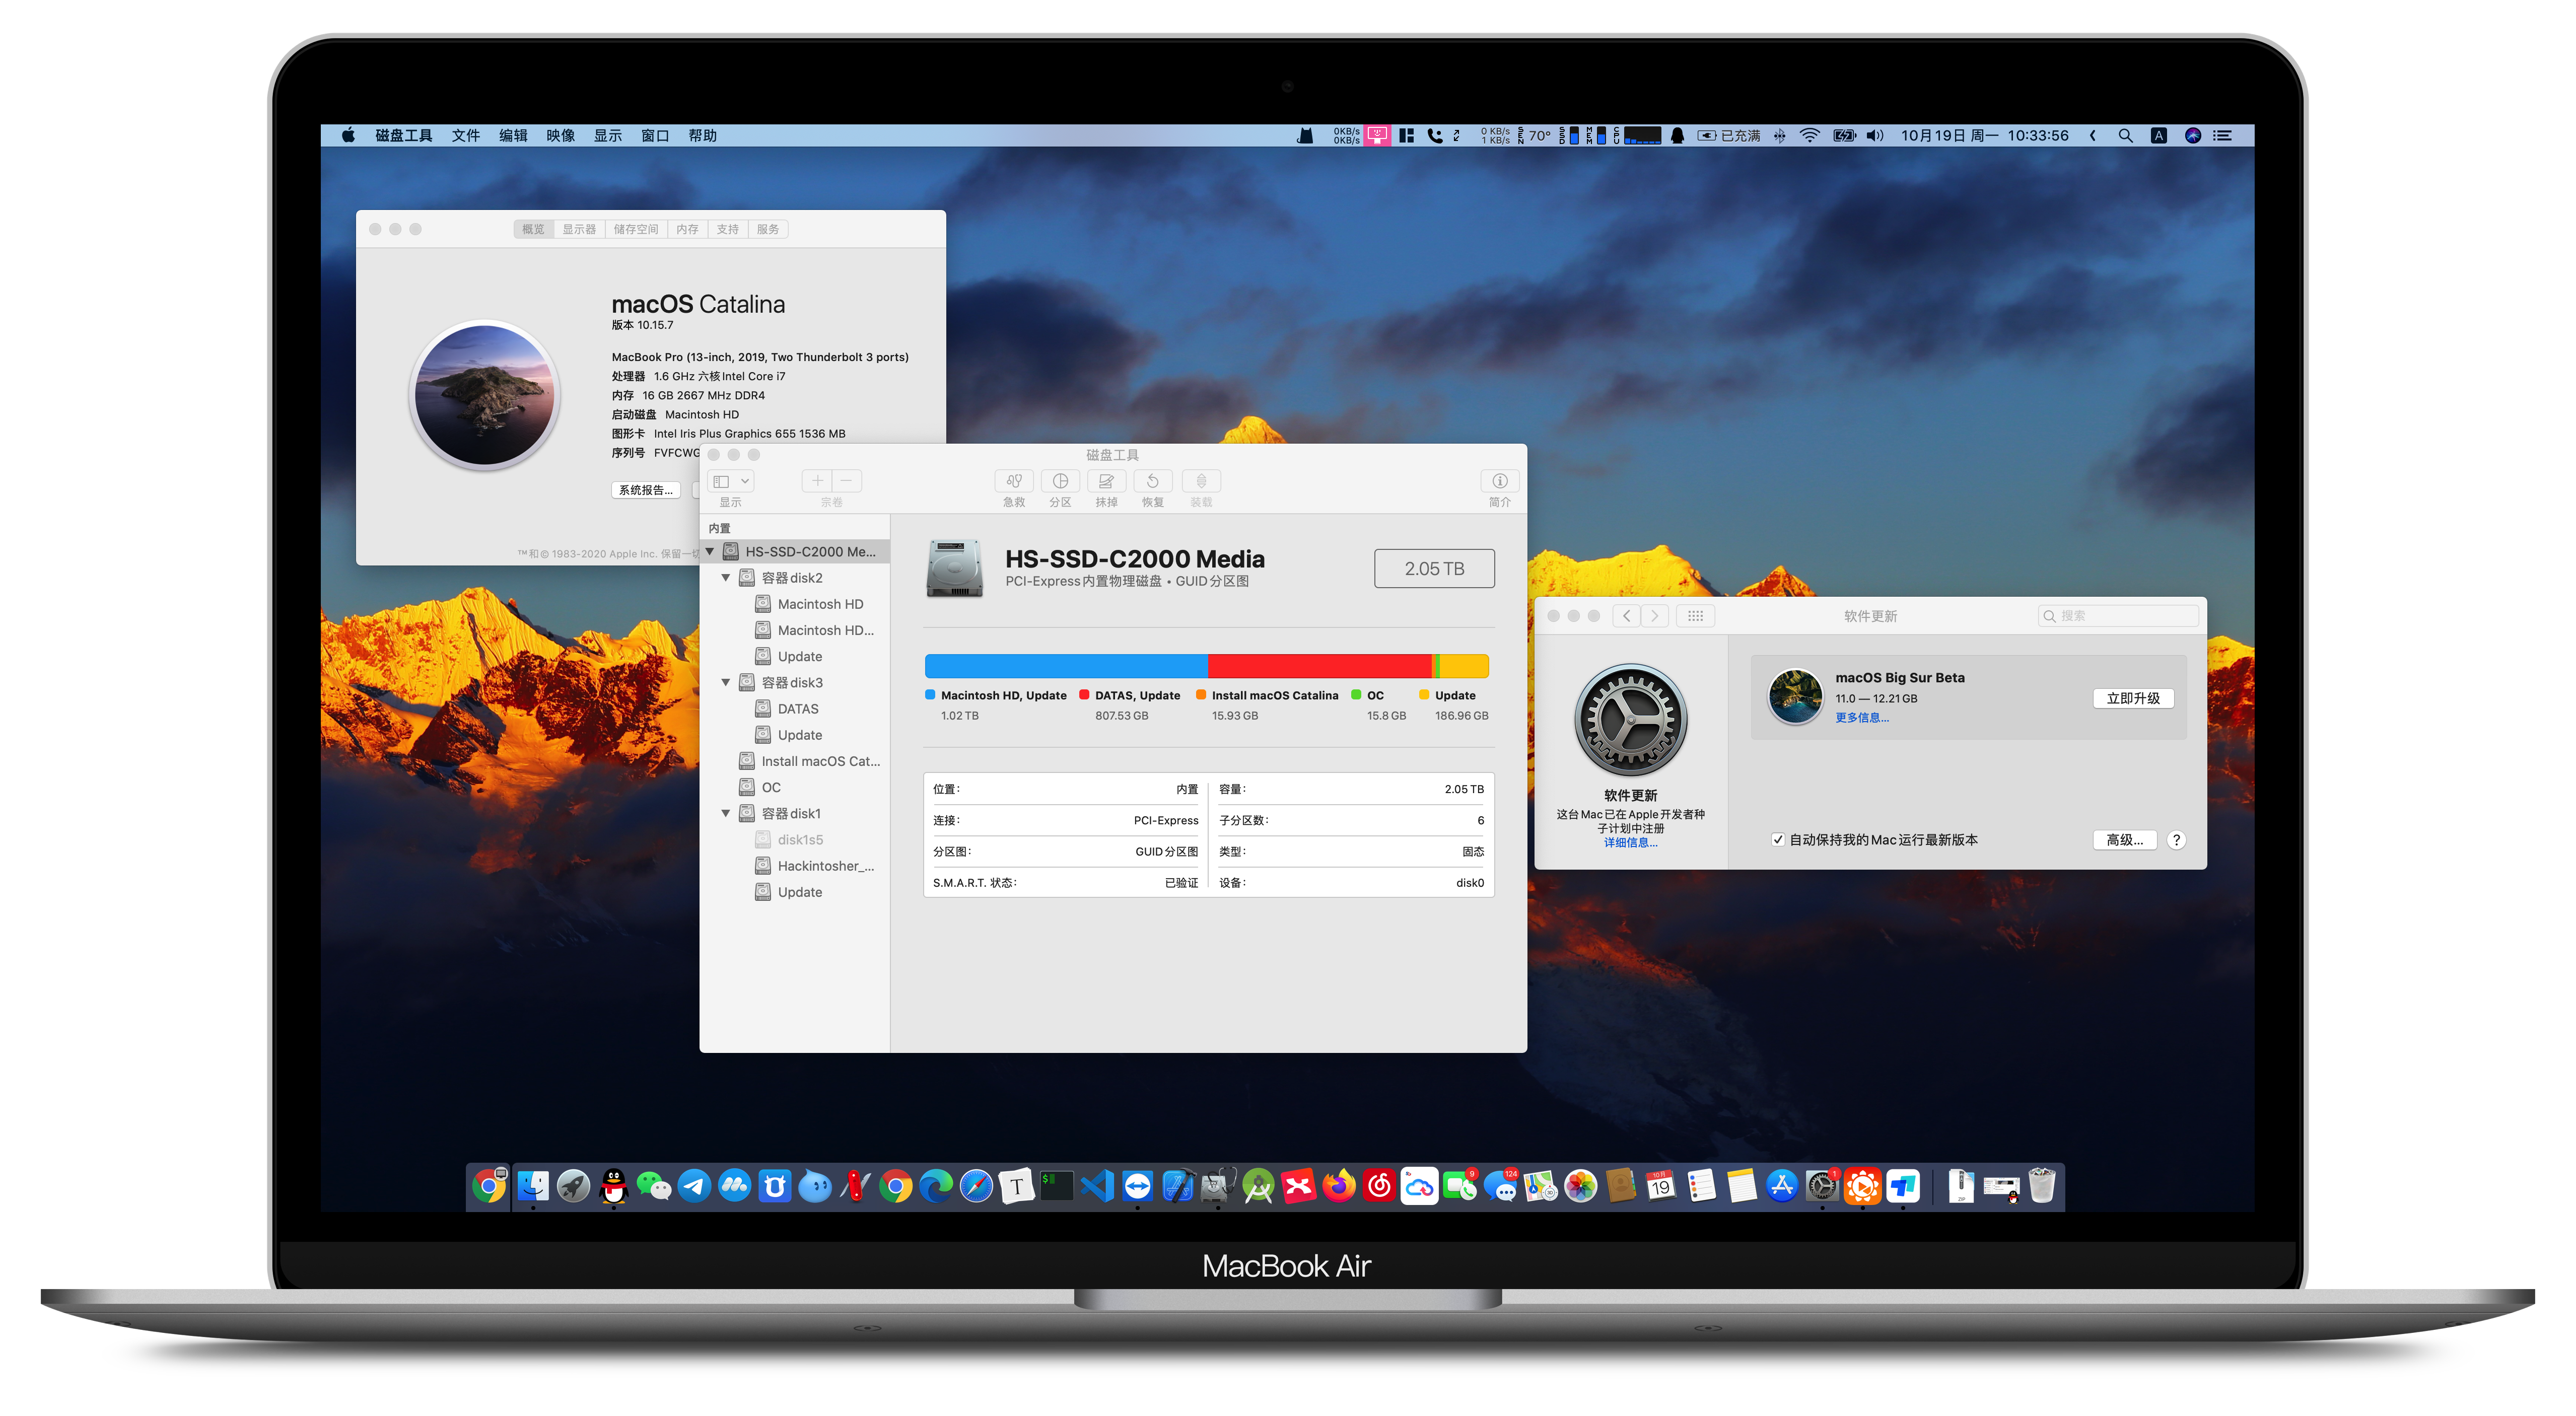Open Trash in the Dock
The width and height of the screenshot is (2576, 1416).
(2042, 1187)
